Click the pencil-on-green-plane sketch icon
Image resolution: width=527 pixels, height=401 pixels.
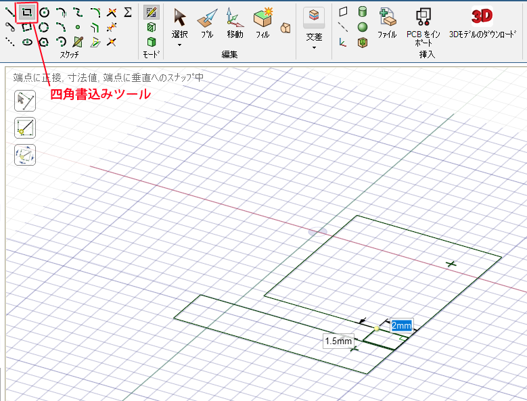[78, 42]
